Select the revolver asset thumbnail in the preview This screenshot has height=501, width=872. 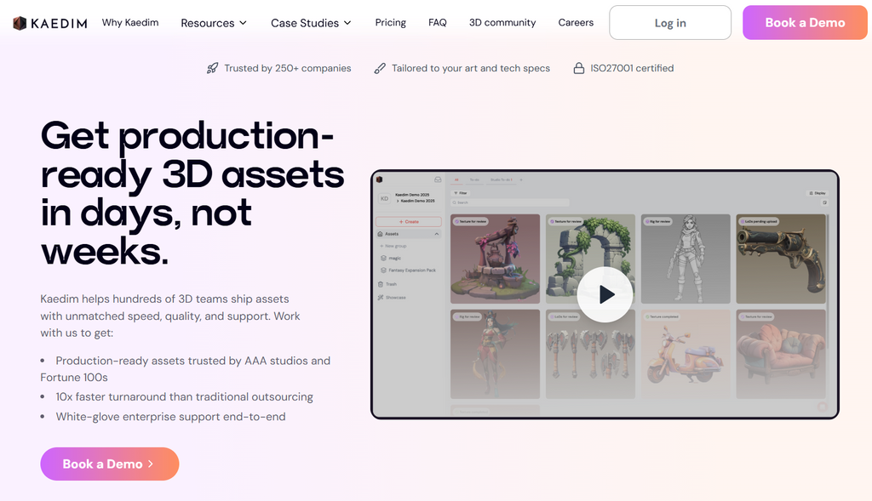pyautogui.click(x=780, y=259)
